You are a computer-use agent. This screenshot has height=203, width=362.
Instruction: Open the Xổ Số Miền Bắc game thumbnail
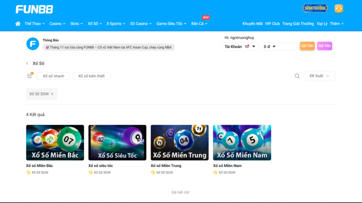coord(55,143)
